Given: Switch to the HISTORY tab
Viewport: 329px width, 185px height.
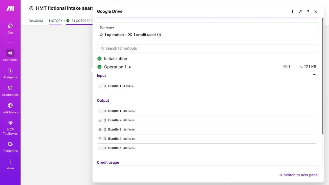Looking at the screenshot, I should pos(56,21).
